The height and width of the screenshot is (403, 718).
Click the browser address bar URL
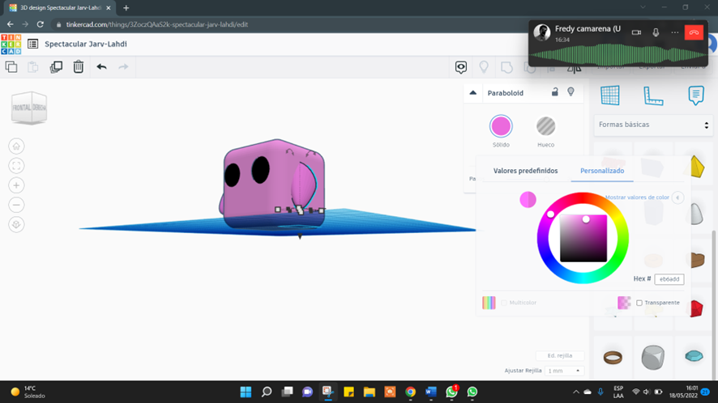point(156,24)
